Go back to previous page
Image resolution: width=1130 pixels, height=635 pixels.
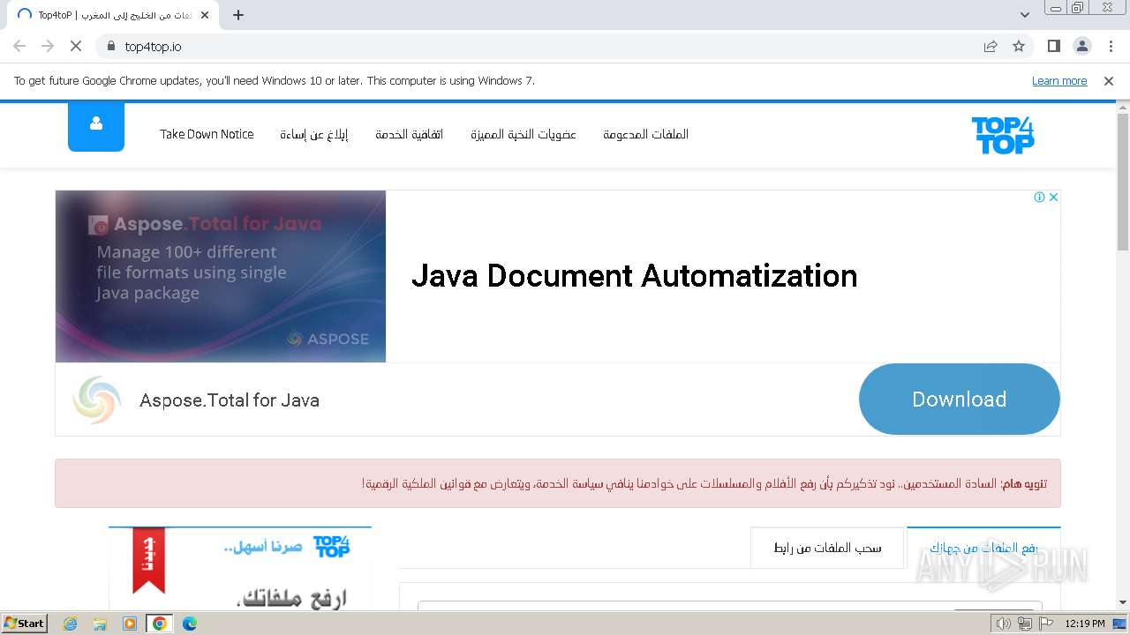(19, 46)
